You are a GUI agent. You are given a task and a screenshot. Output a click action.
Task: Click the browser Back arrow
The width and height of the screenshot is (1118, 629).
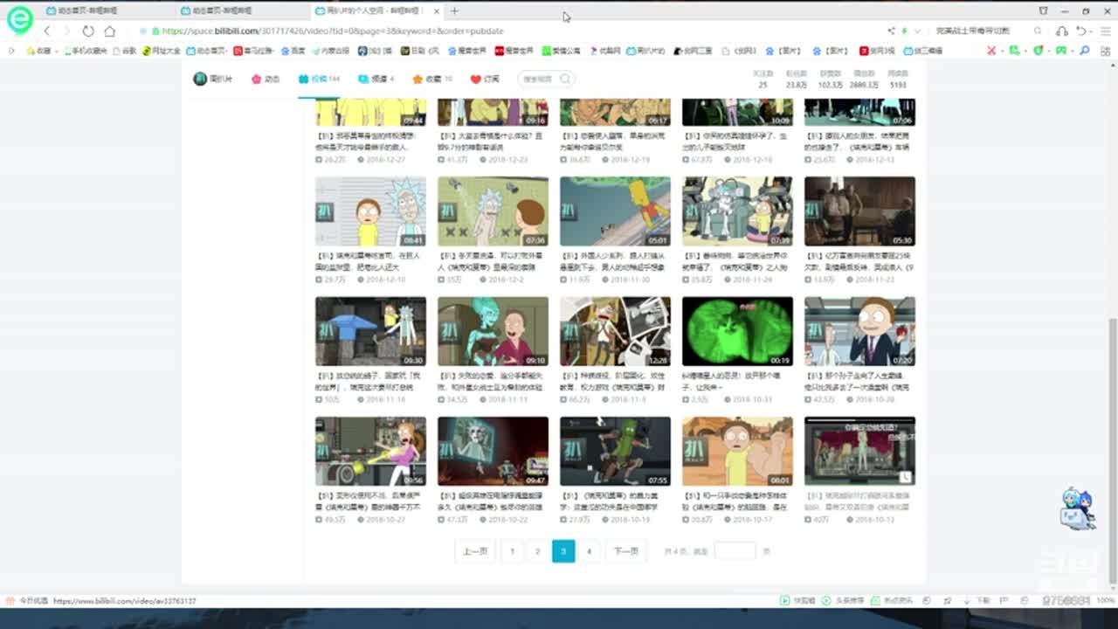[x=48, y=31]
